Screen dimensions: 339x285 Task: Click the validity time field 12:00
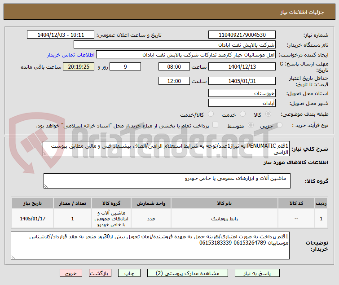[x=174, y=81]
